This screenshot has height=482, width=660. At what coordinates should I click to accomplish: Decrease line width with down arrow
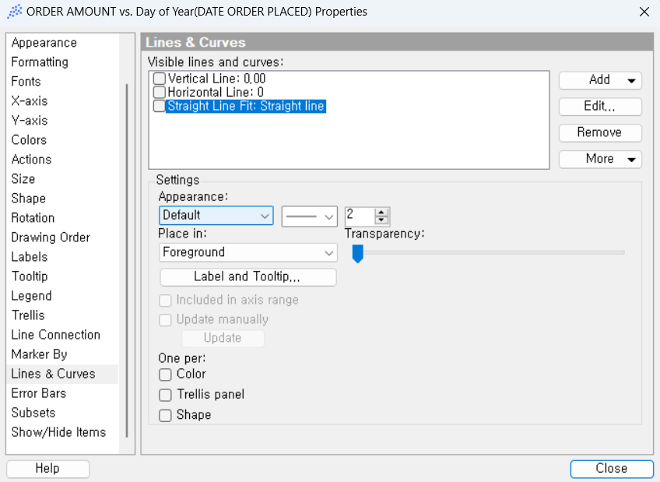(x=381, y=220)
